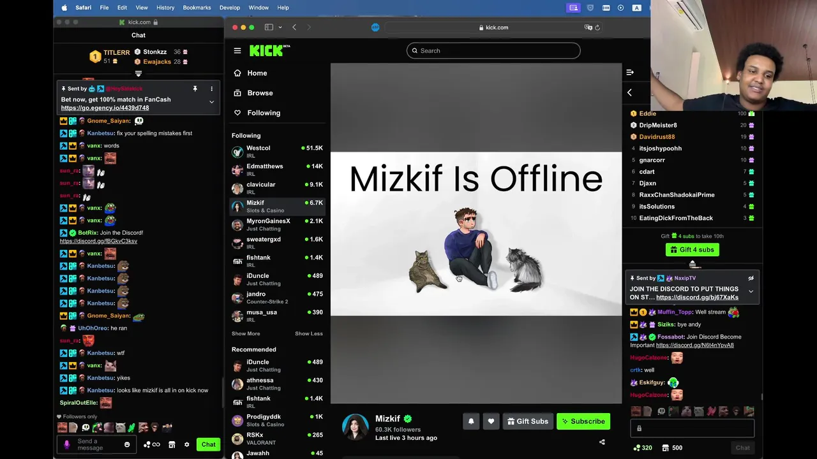Click the ABP extension icon in Safari

[x=375, y=27]
